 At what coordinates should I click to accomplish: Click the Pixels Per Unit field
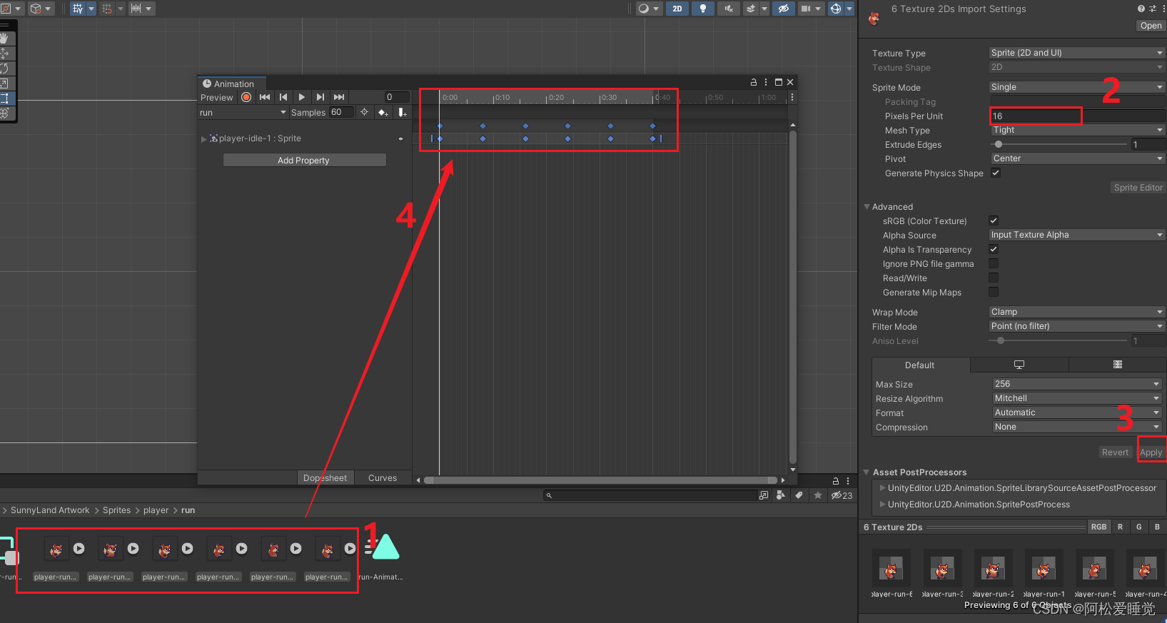click(1078, 116)
